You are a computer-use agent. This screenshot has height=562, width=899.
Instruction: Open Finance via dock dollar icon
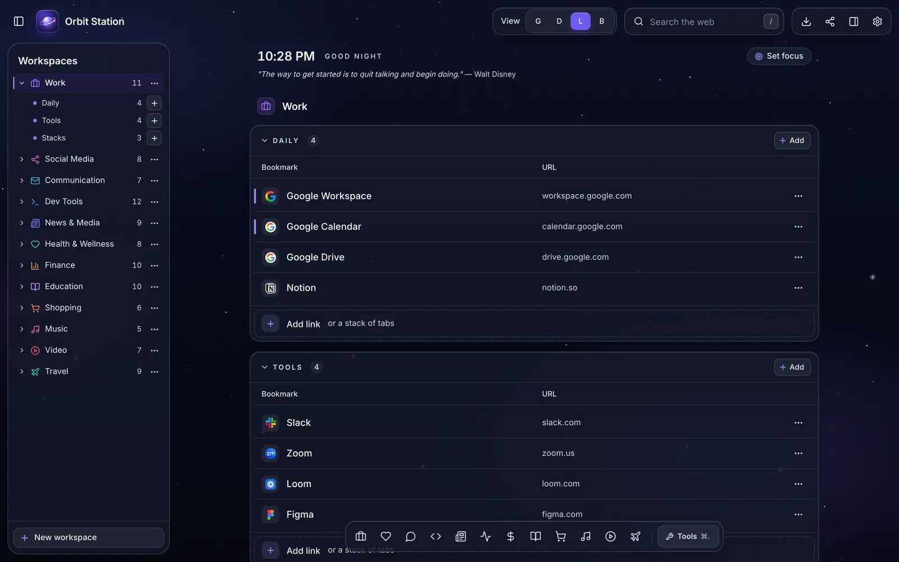point(511,536)
